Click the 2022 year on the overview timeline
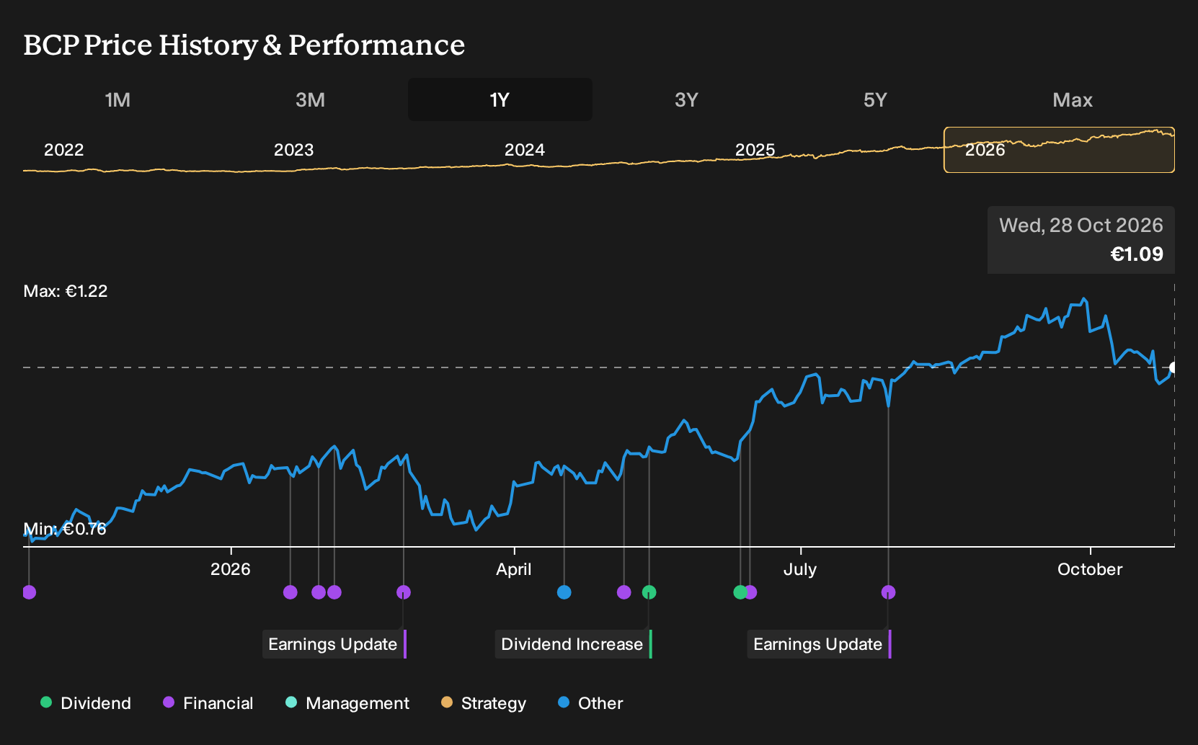 click(x=64, y=150)
